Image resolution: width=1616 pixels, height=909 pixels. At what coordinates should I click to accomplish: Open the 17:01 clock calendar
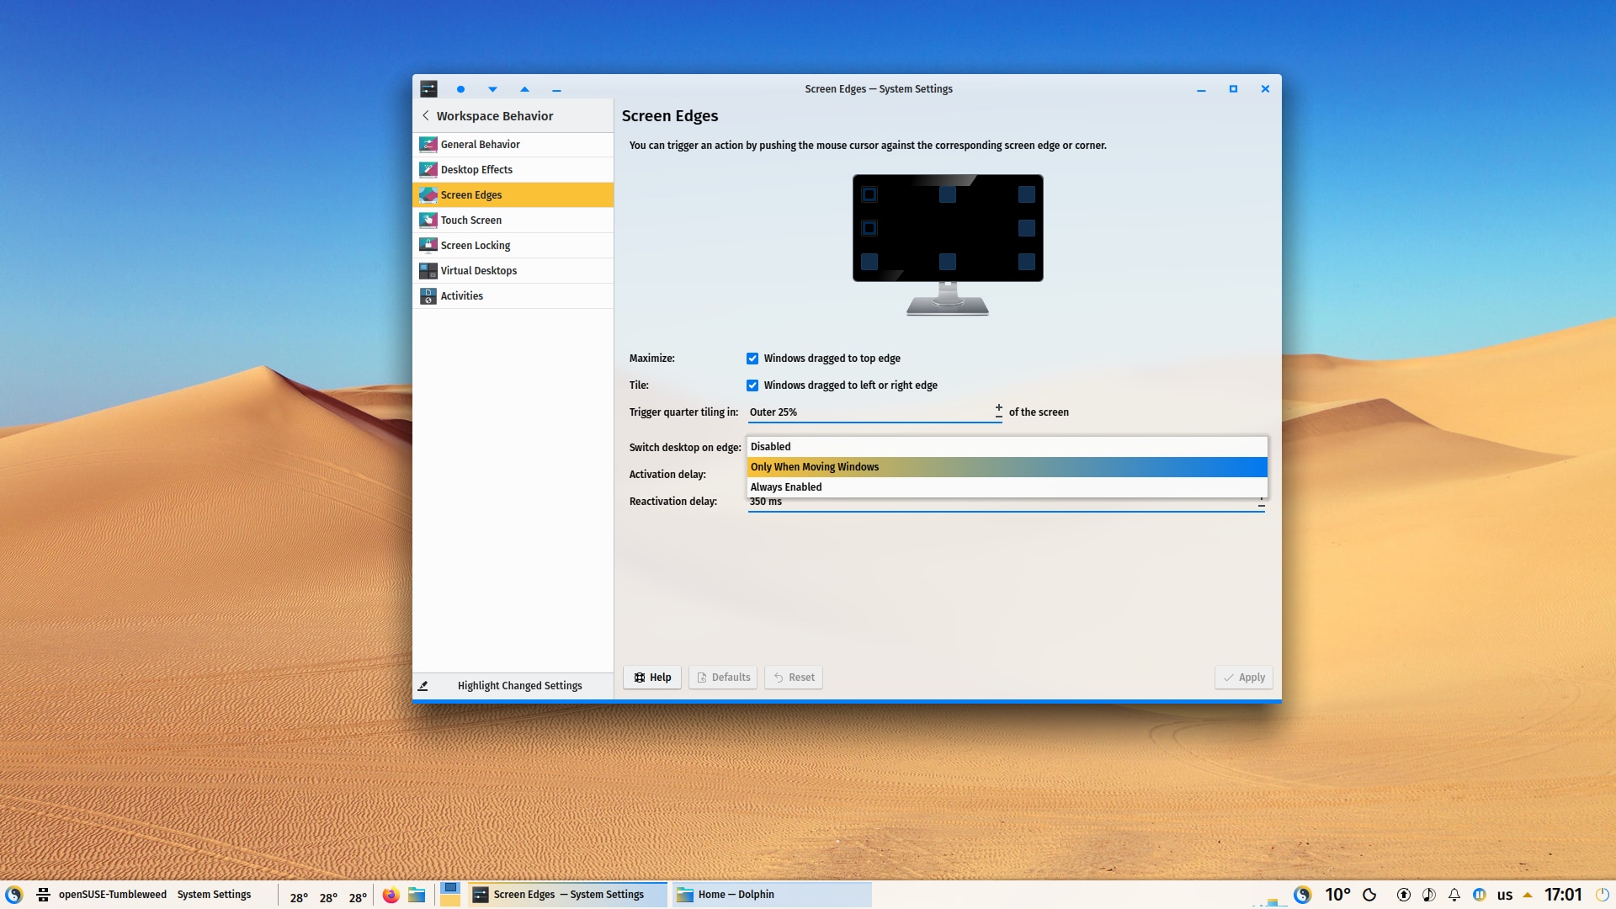click(x=1563, y=895)
